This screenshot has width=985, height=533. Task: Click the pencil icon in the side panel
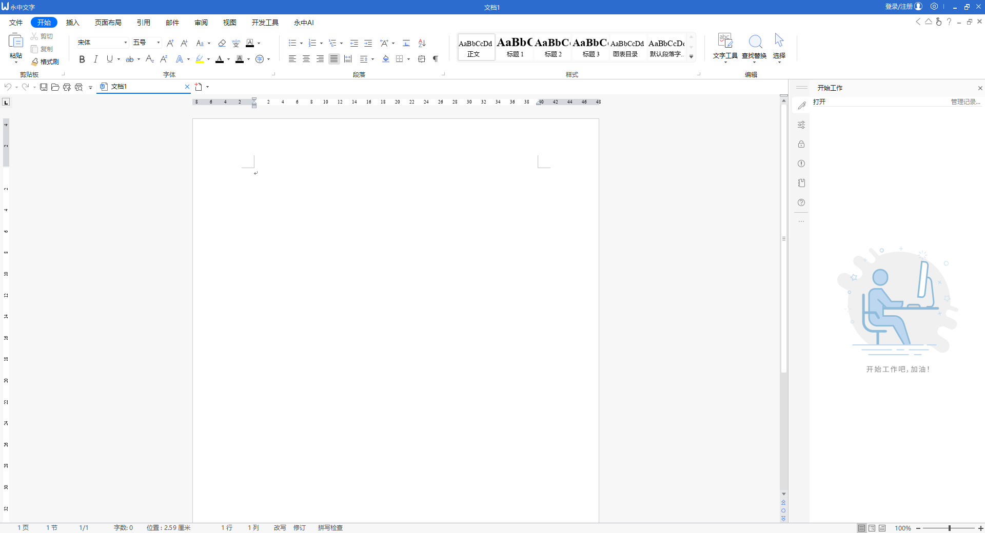point(801,105)
